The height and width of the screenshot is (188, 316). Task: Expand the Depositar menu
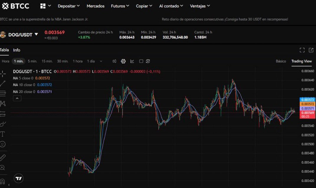(69, 6)
